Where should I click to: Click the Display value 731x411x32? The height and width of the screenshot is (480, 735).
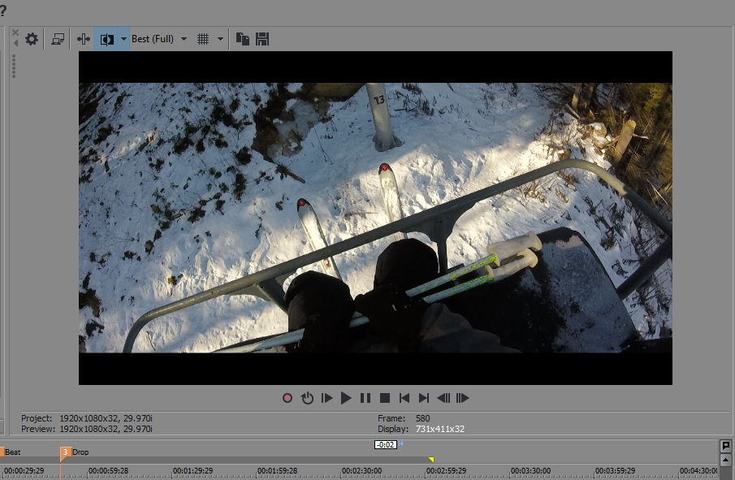[439, 429]
